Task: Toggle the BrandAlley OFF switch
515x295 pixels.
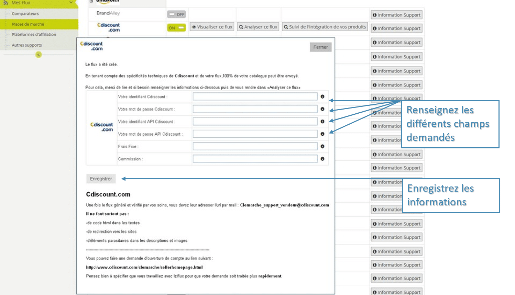Action: [176, 14]
